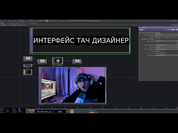Click the operator info 'i' icon

tap(143, 30)
